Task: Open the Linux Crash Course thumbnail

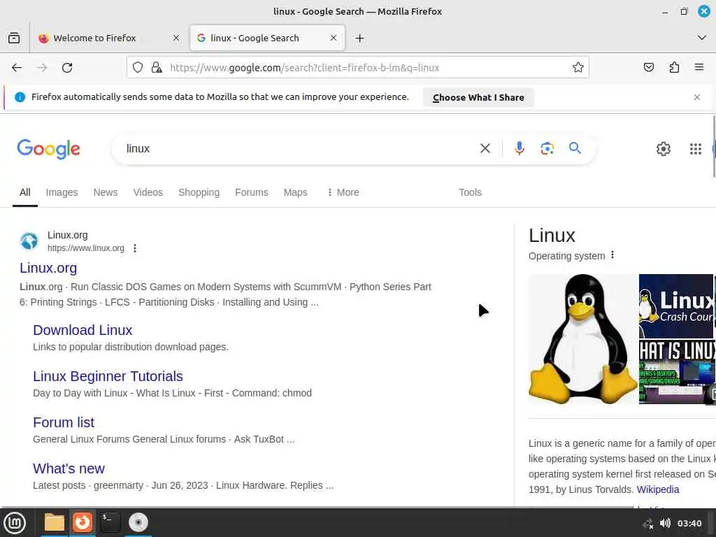Action: pos(676,306)
